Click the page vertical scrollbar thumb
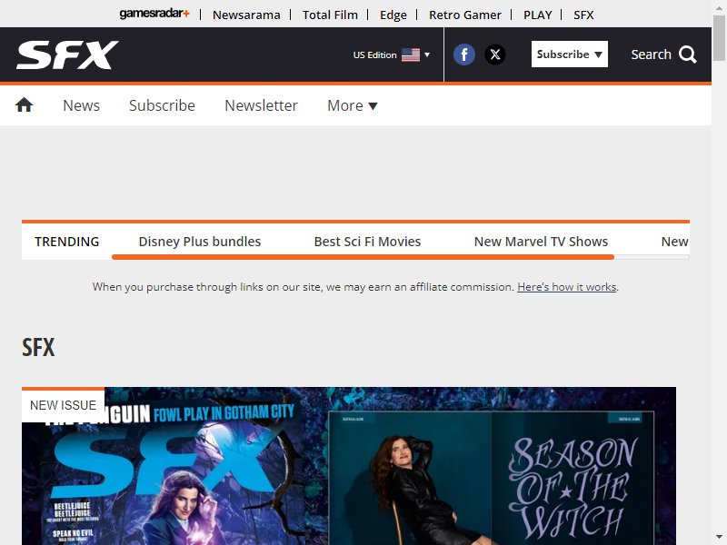727x545 pixels. [719, 37]
